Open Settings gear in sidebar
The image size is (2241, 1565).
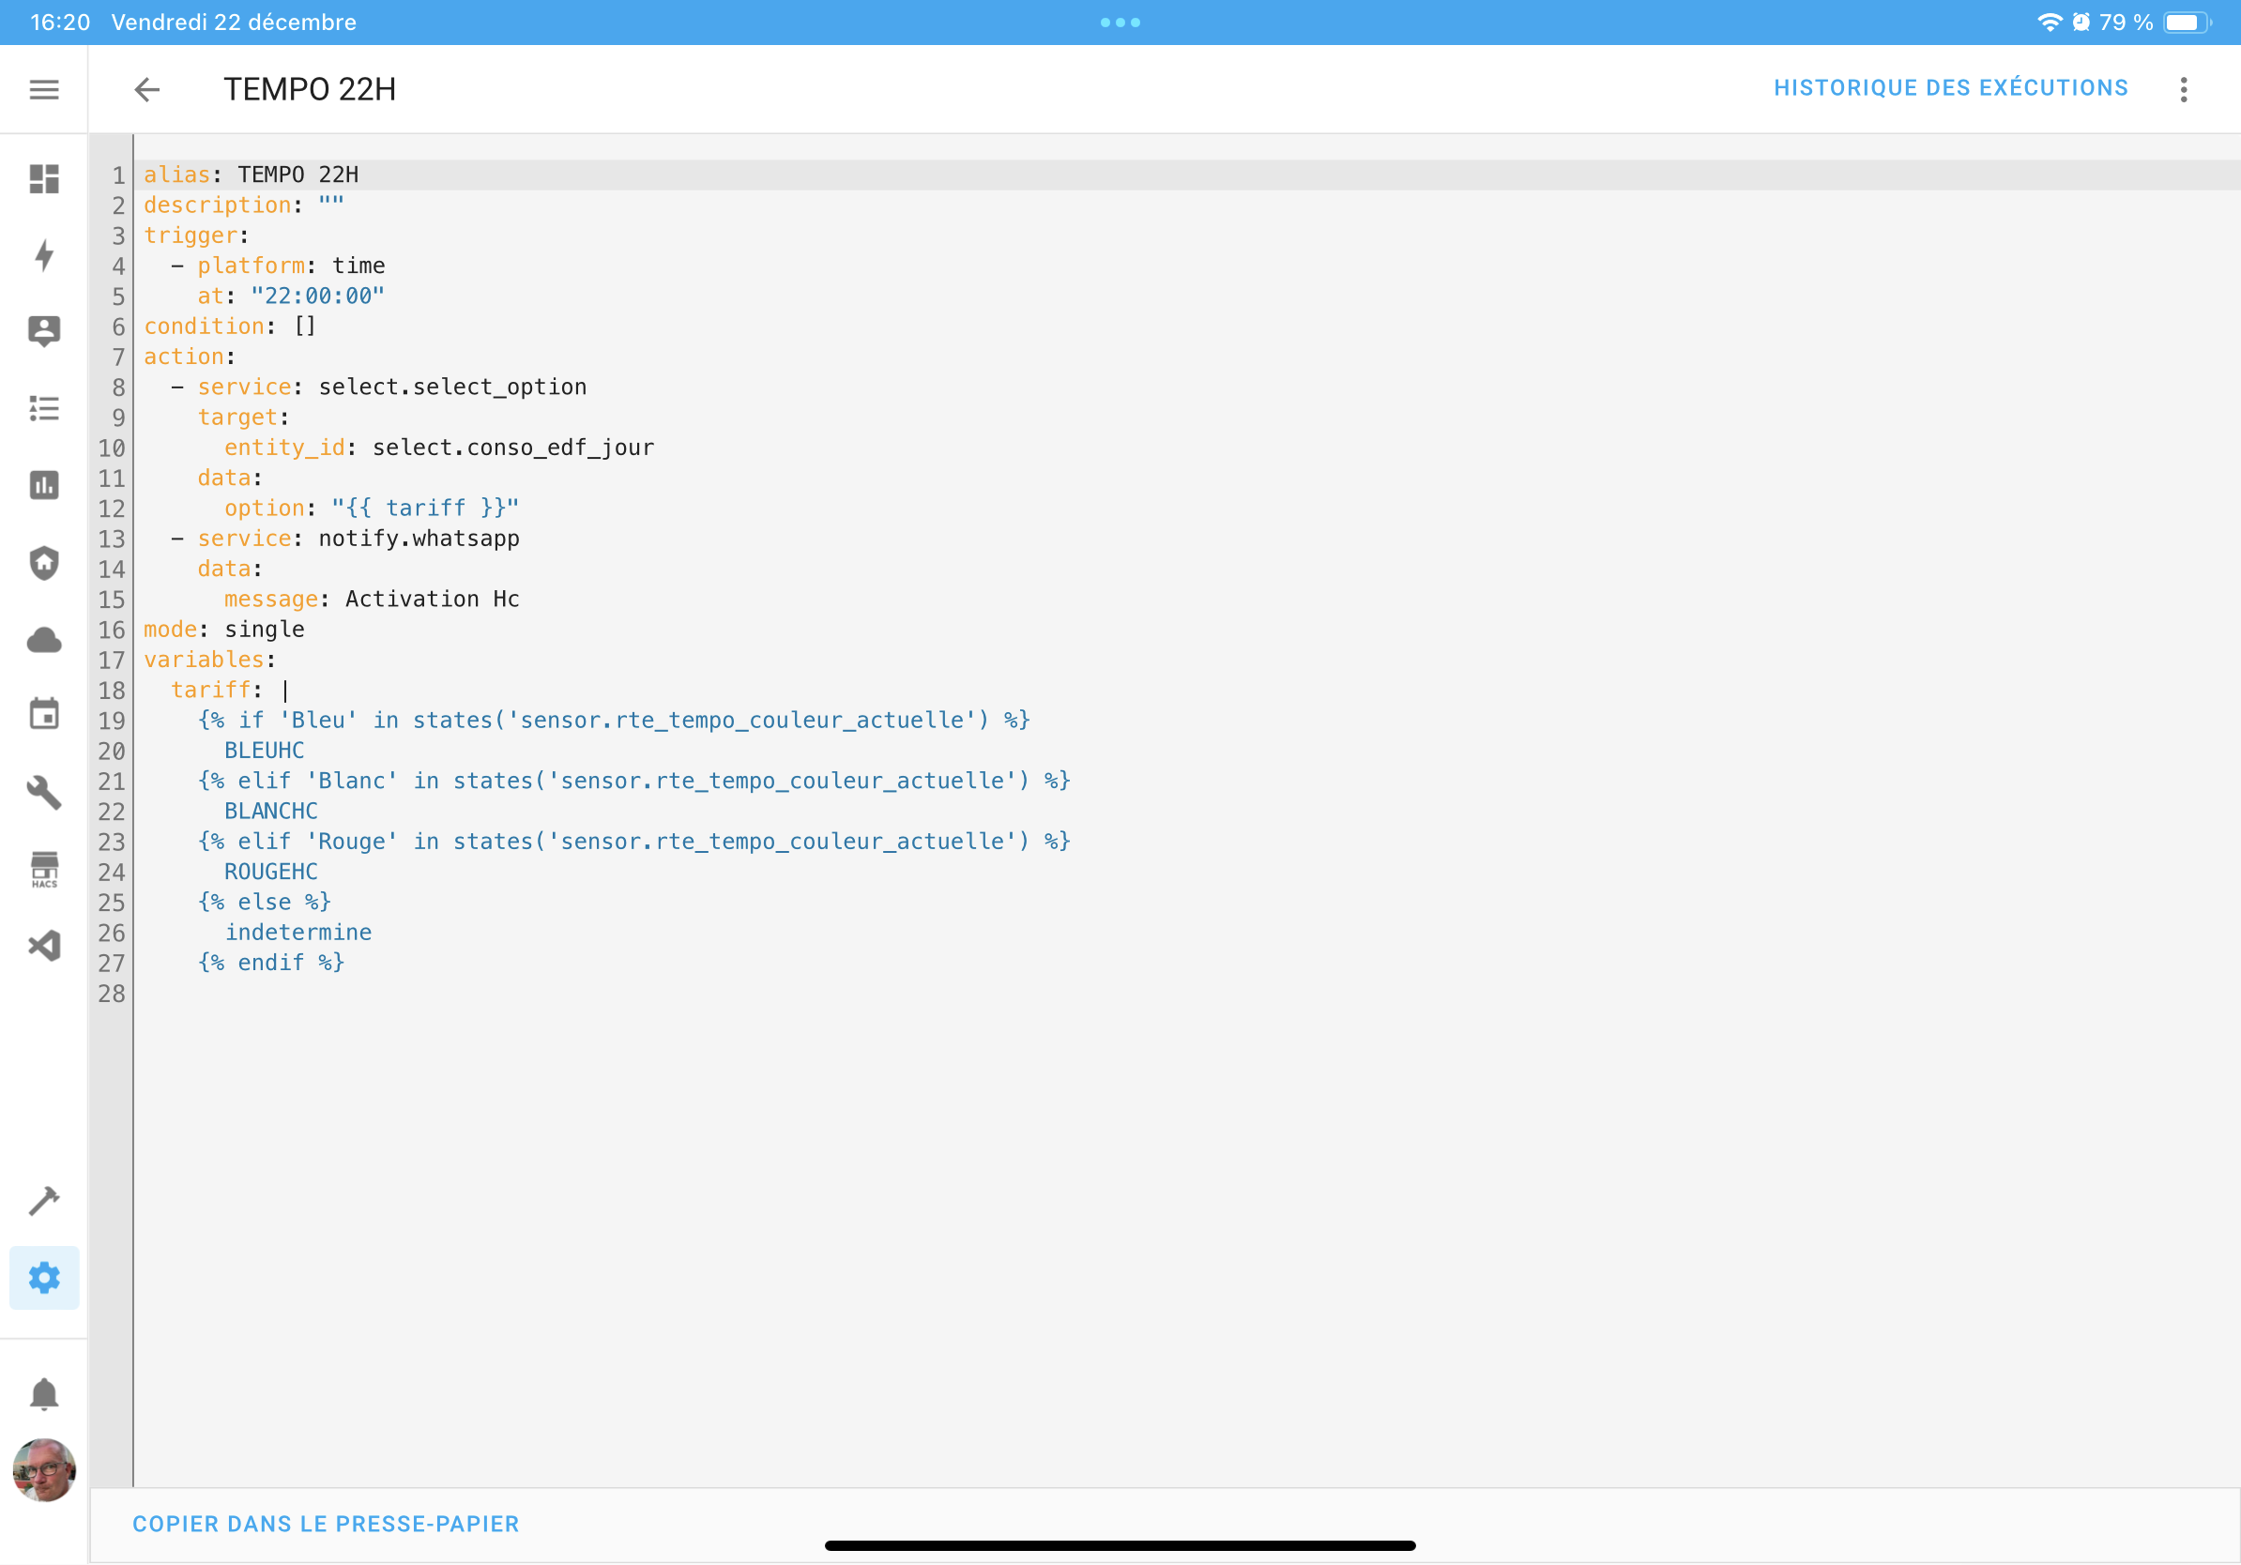44,1278
